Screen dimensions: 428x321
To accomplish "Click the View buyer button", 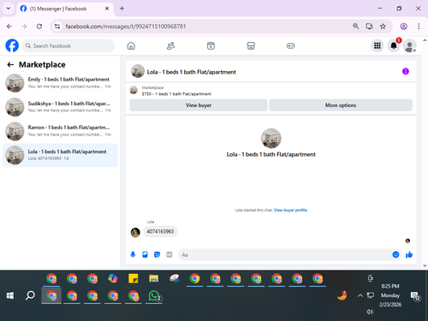I will (x=199, y=105).
